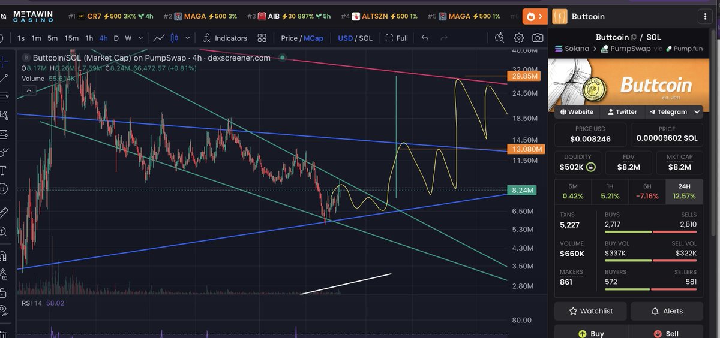720x338 pixels.
Task: Switch to 5m timeframe
Action: point(53,38)
